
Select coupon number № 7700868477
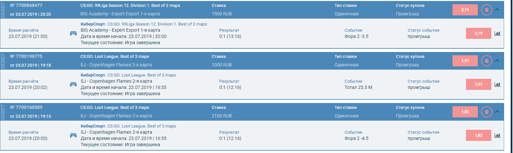coord(26,6)
